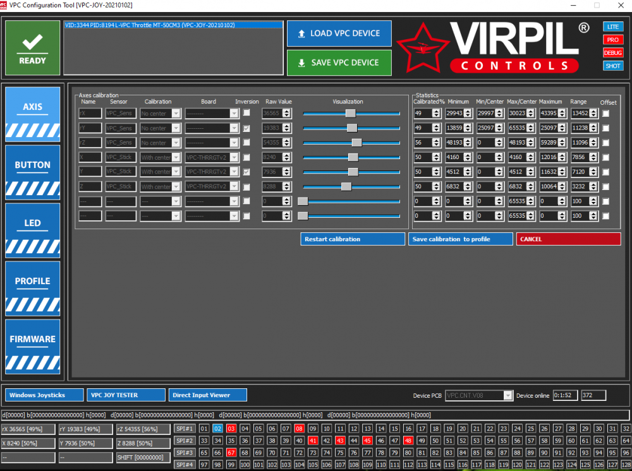
Task: Click LOAD VPC DEVICE button
Action: pyautogui.click(x=339, y=33)
